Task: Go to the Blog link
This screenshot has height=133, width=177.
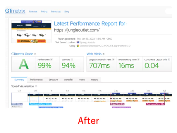Action: click(x=67, y=12)
